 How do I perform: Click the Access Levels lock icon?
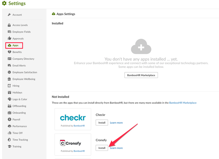(x=9, y=25)
